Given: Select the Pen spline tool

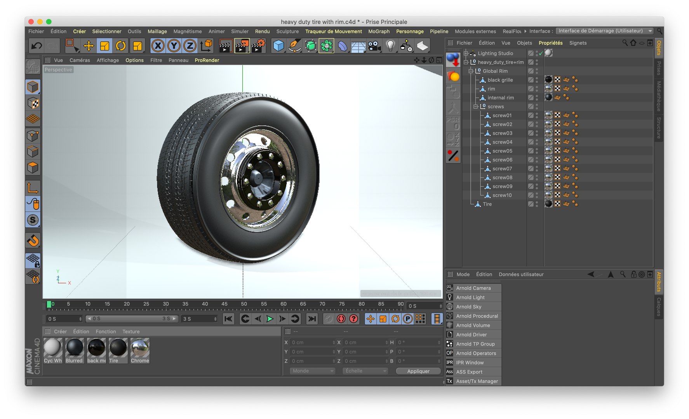Looking at the screenshot, I should [x=294, y=46].
